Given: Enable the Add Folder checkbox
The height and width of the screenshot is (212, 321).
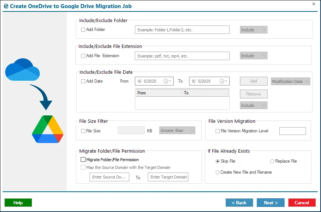Looking at the screenshot, I should click(x=83, y=30).
